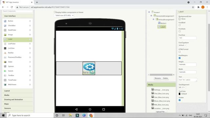
Task: Open the Tablet size dropdown
Action: 64,15
